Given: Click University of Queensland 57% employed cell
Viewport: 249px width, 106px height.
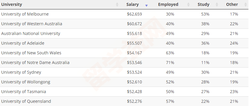Looking at the screenshot, I should point(170,101).
